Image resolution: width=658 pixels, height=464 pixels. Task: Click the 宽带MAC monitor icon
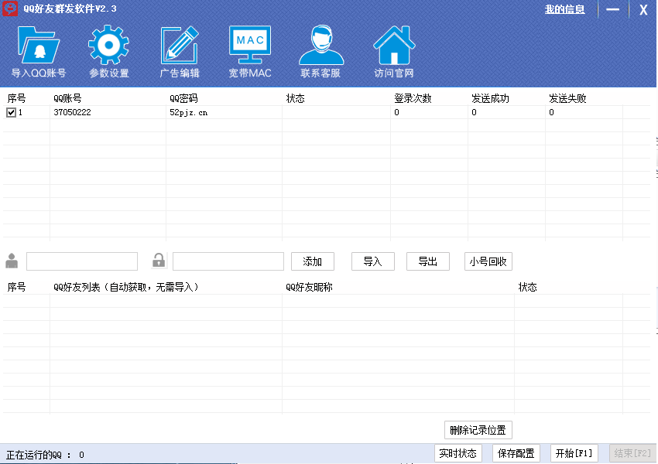coord(249,46)
